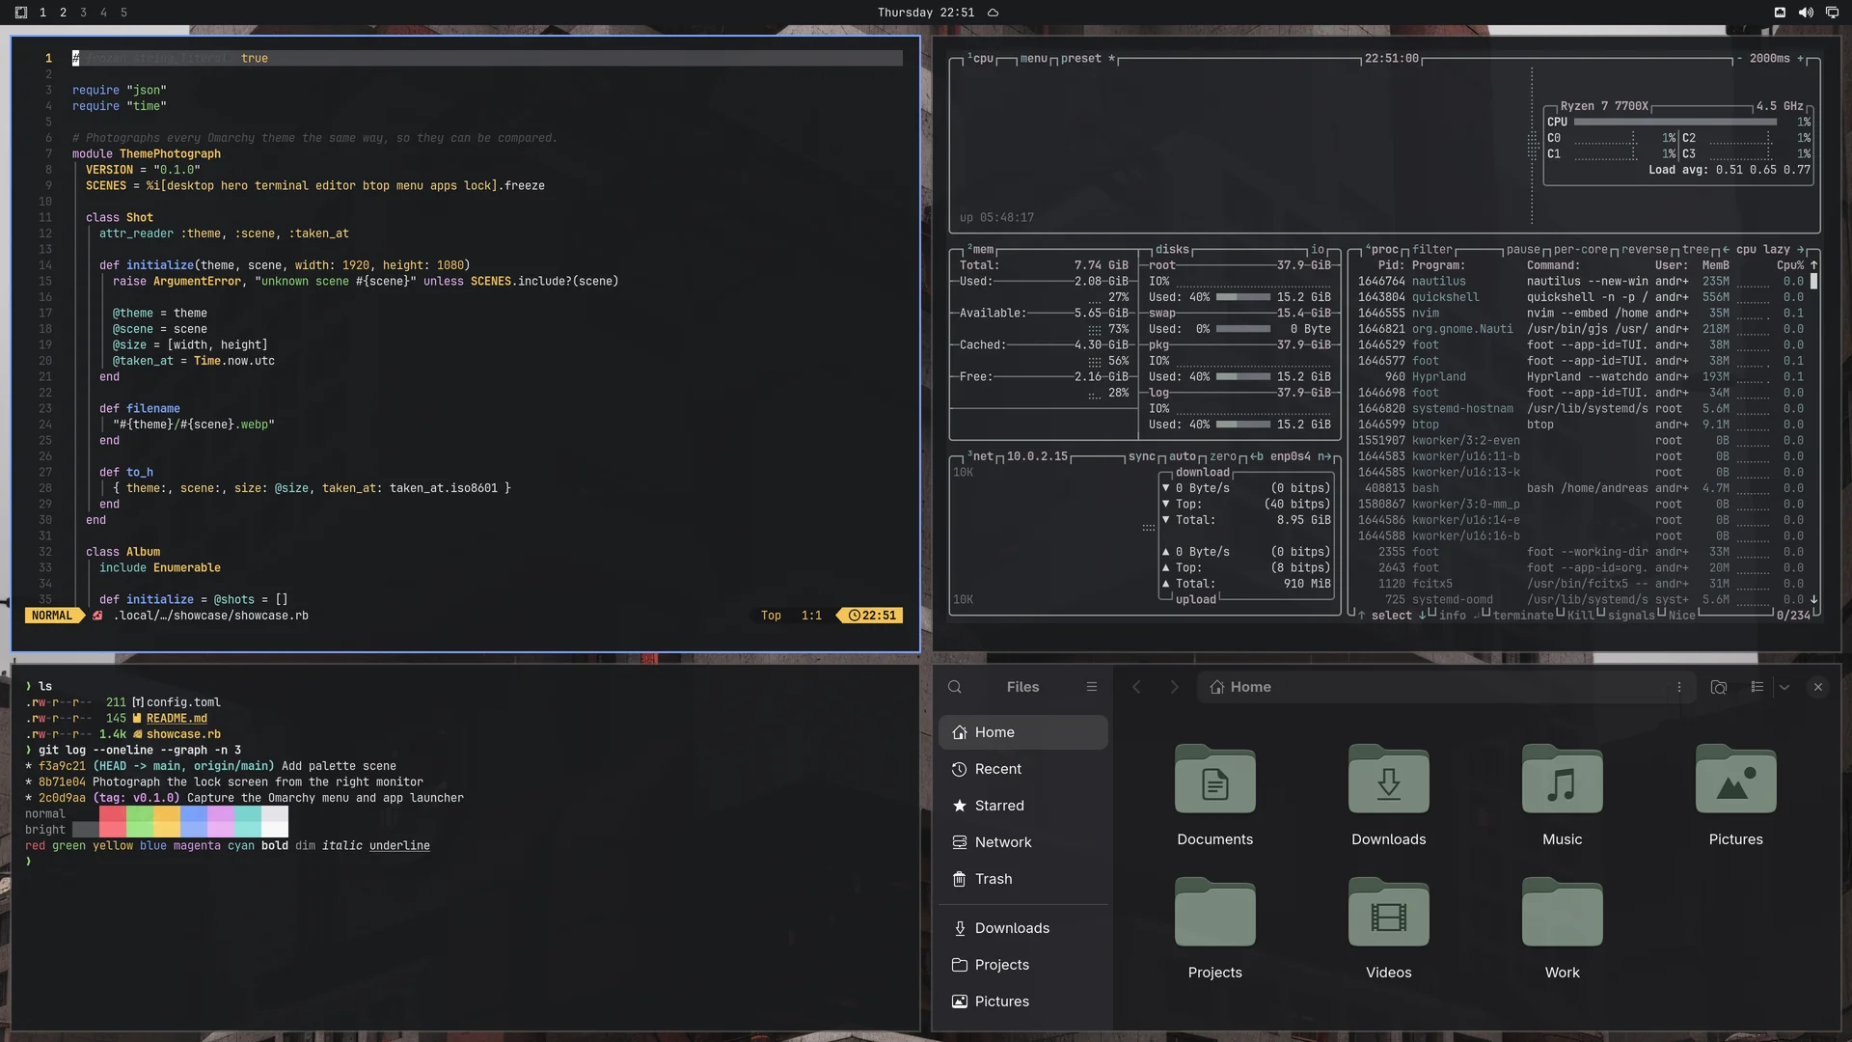Viewport: 1852px width, 1042px height.
Task: Switch to workspace 2
Action: (63, 13)
